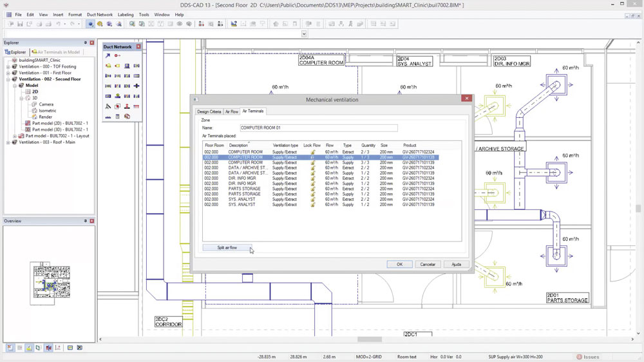
Task: Toggle lock flow for DATA / ARCHIVE Supply row
Action: pos(312,173)
